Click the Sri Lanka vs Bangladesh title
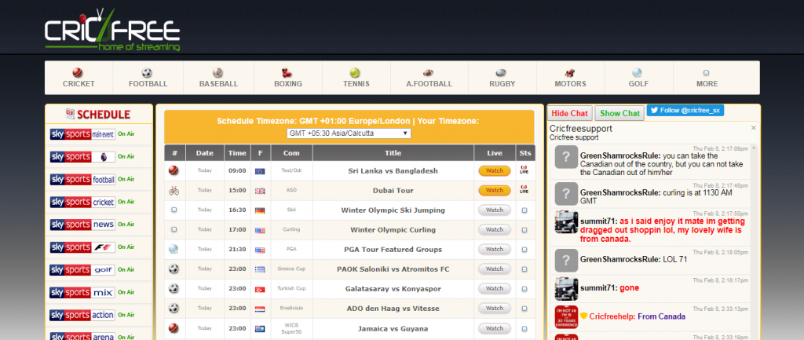 [x=393, y=170]
